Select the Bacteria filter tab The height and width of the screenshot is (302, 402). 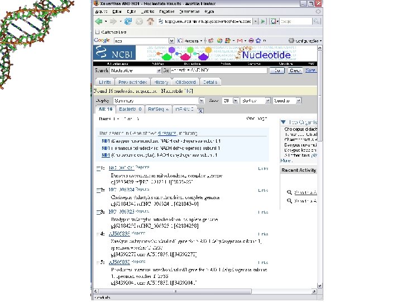pos(130,109)
